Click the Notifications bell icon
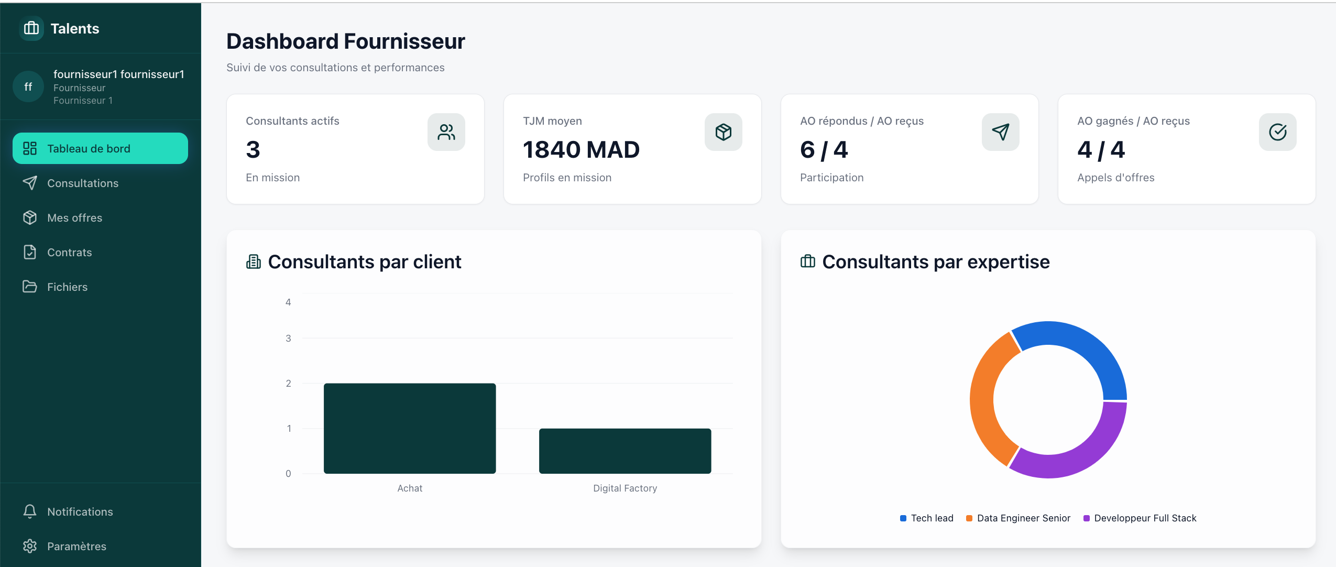The width and height of the screenshot is (1336, 567). [x=30, y=511]
